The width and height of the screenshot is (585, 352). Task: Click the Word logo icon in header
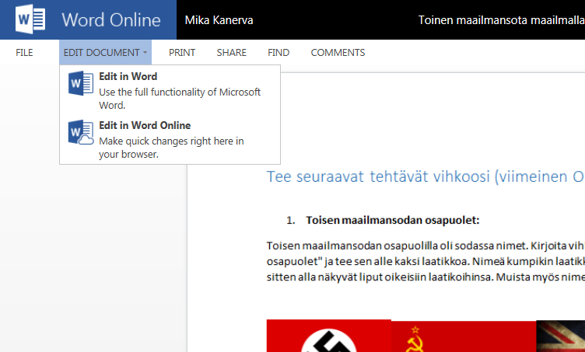pyautogui.click(x=30, y=19)
